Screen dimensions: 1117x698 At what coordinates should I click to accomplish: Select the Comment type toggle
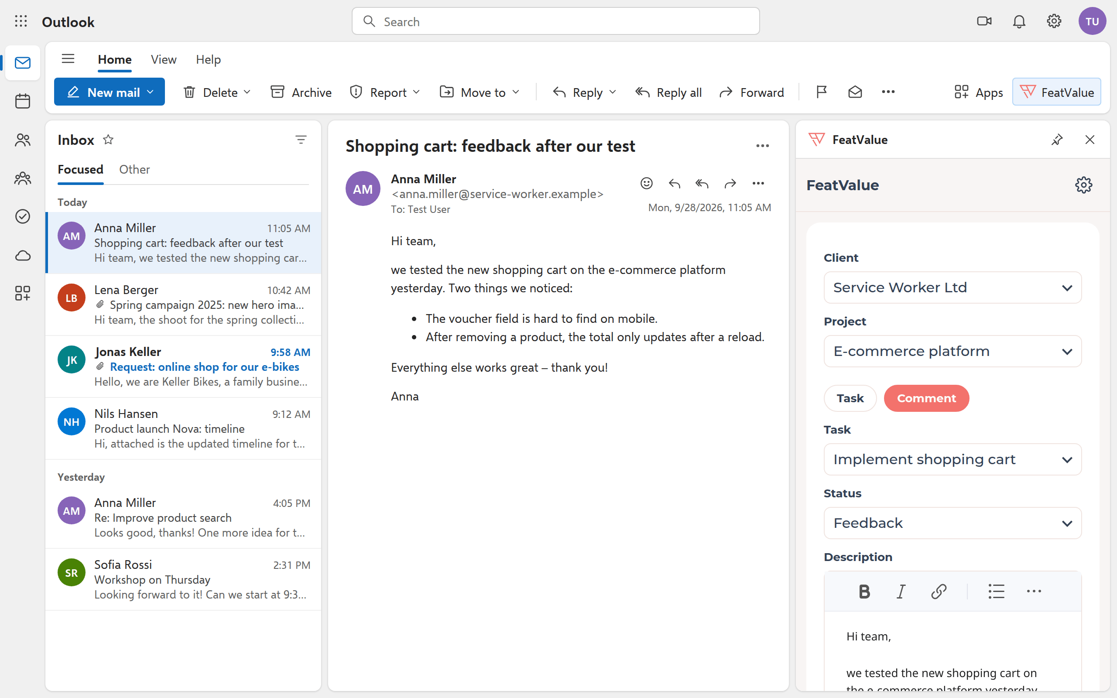click(x=926, y=398)
